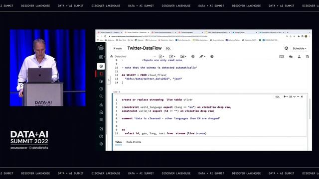Image resolution: width=319 pixels, height=179 pixels.
Task: Click the browser address bar URL
Action: (159, 36)
